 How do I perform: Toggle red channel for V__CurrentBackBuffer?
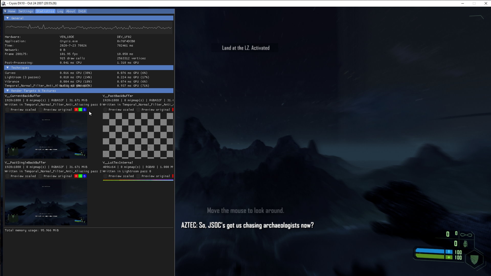(x=76, y=110)
